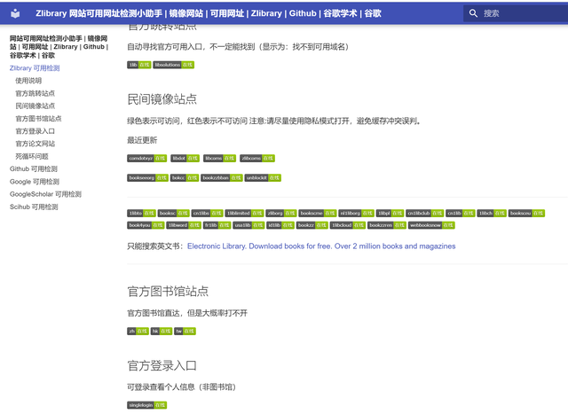Viewport: 568px width, 414px height.
Task: Click the 1liblimited status badge
Action: (x=244, y=213)
